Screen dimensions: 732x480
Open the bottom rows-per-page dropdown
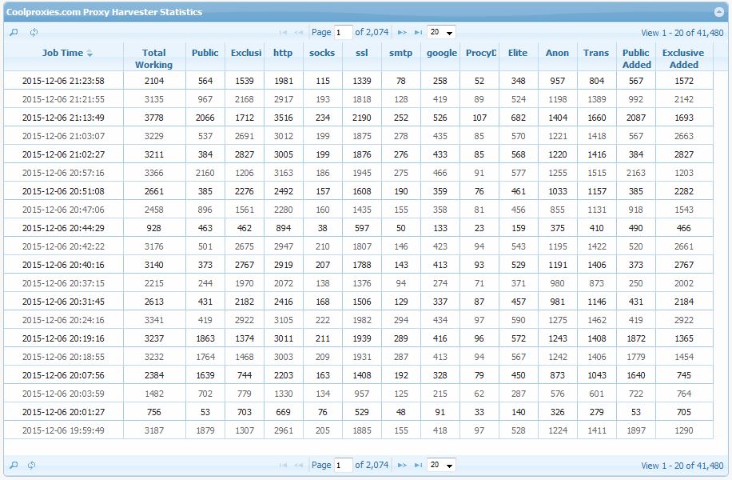point(441,465)
